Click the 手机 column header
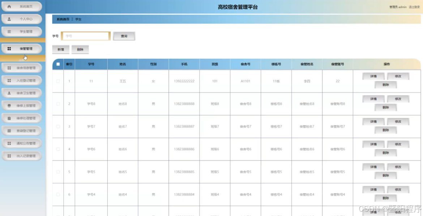This screenshot has height=216, width=423. 184,64
